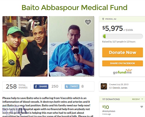
Task: Open the hospital interview photo
Action: coord(71,46)
